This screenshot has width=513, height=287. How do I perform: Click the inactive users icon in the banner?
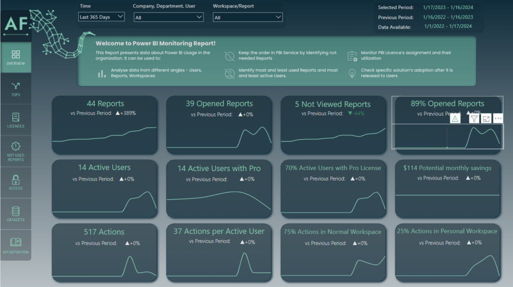pyautogui.click(x=229, y=73)
